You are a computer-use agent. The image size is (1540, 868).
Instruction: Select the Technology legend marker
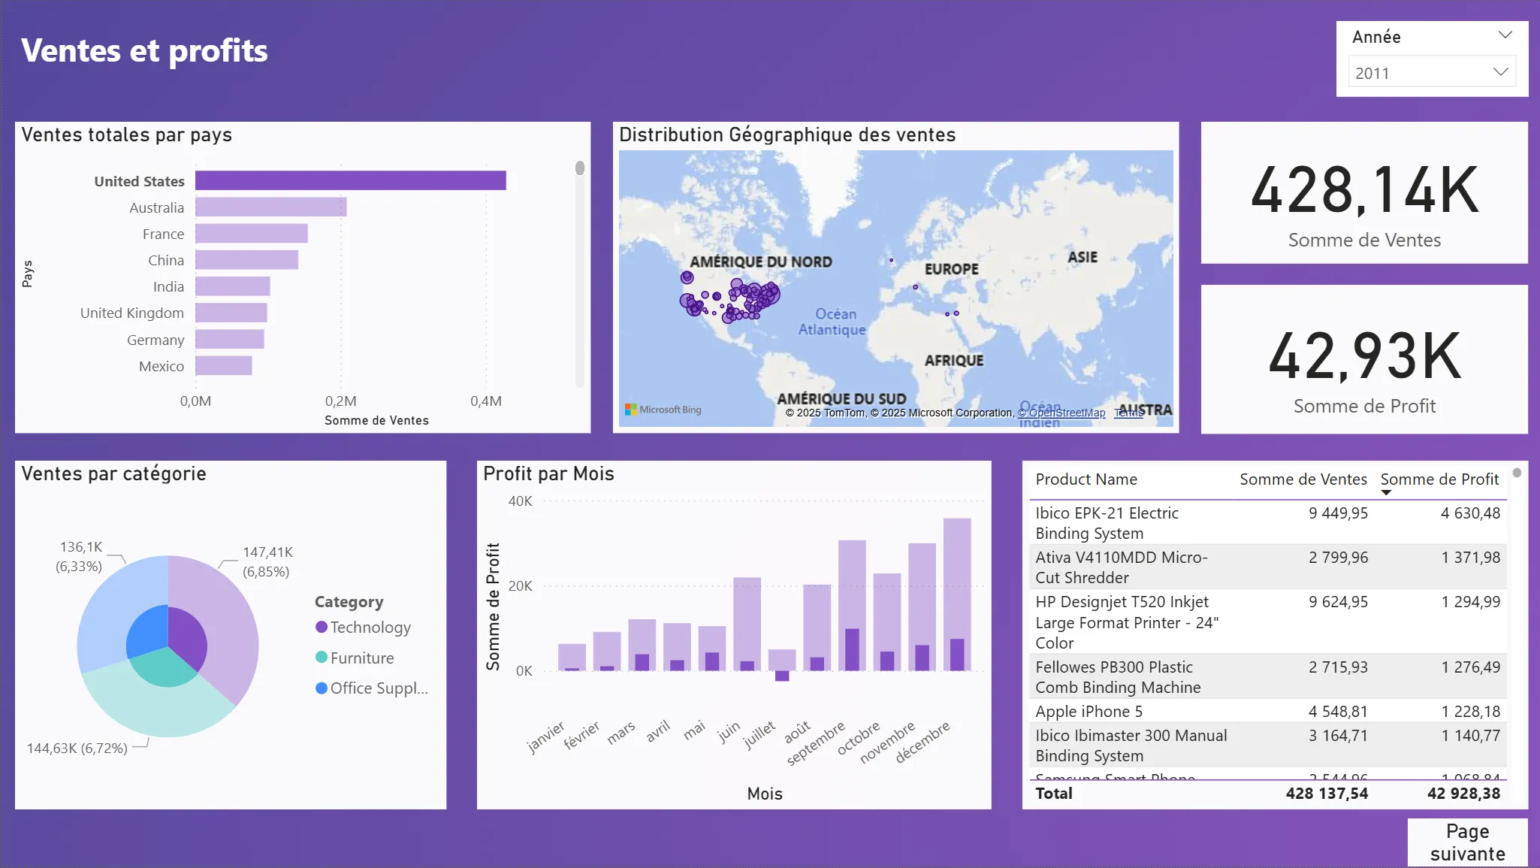(321, 627)
